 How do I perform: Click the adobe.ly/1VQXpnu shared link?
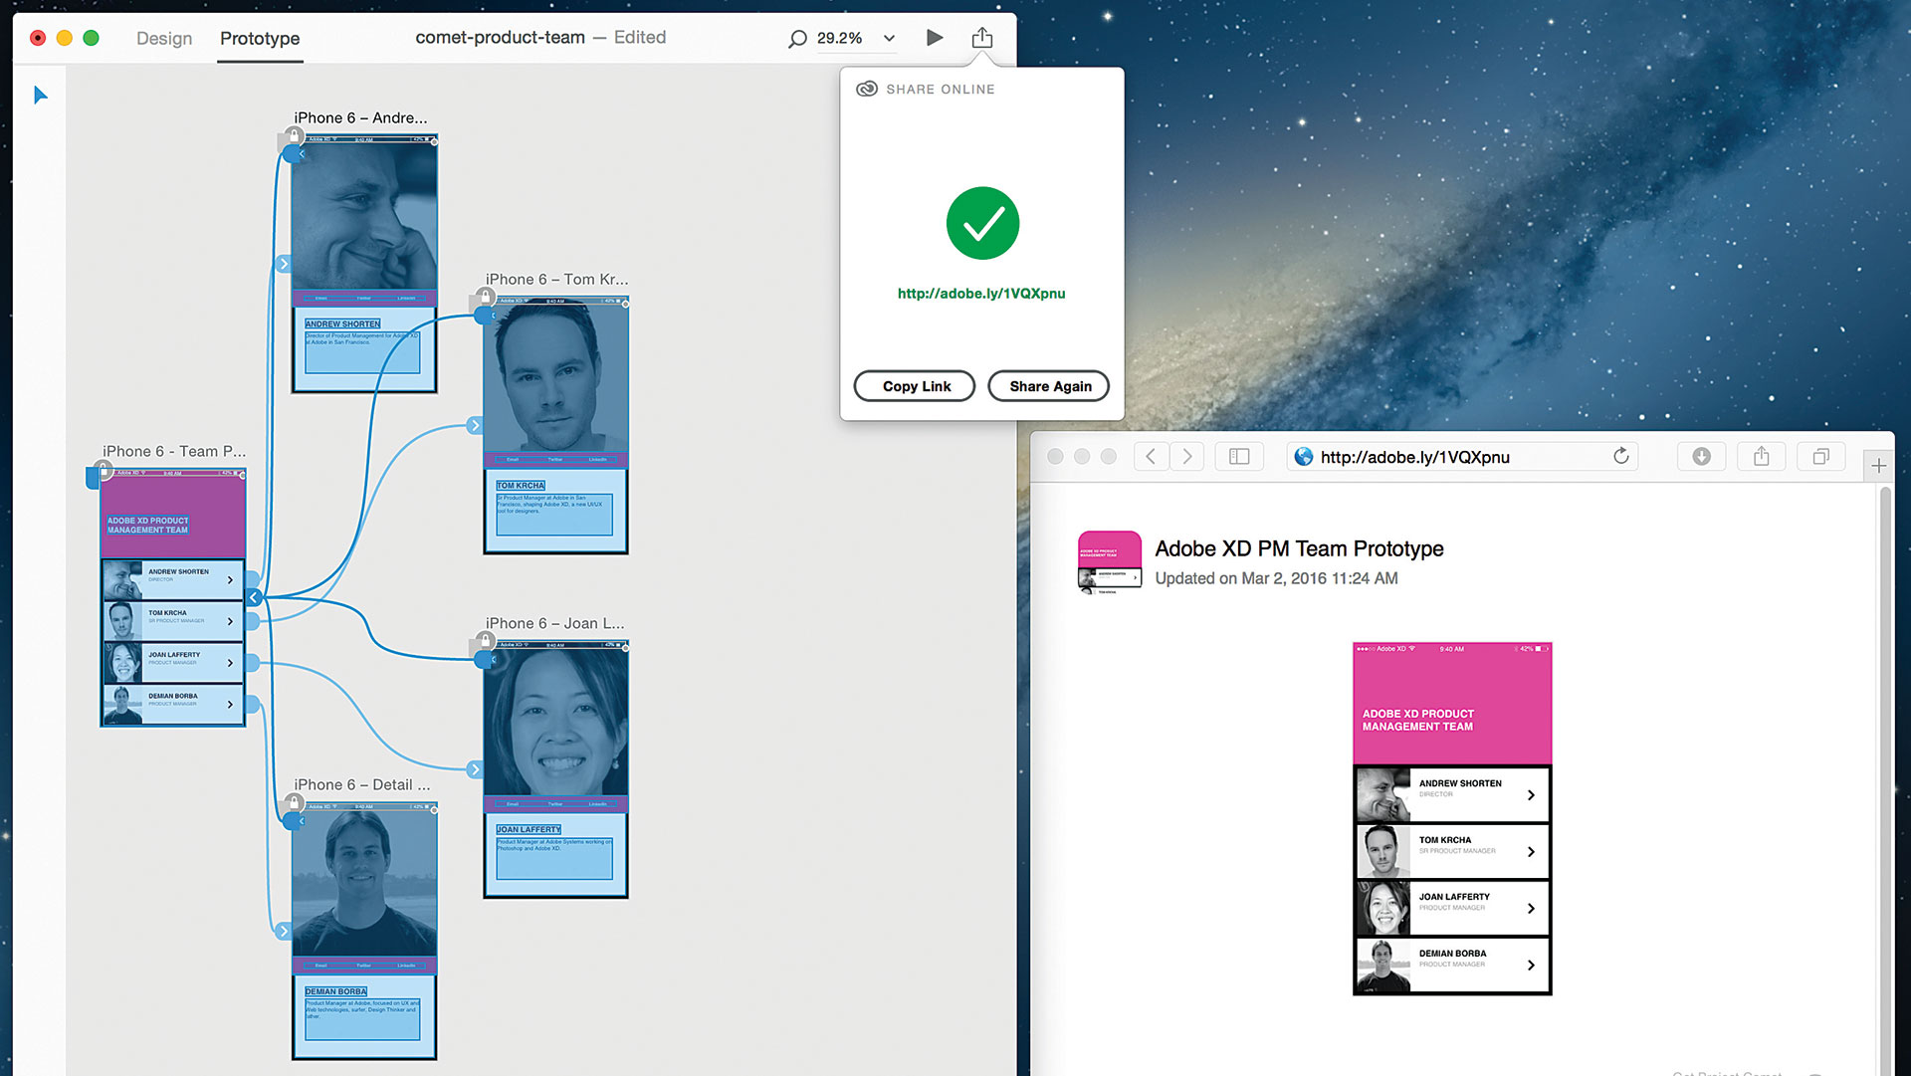[x=981, y=293]
